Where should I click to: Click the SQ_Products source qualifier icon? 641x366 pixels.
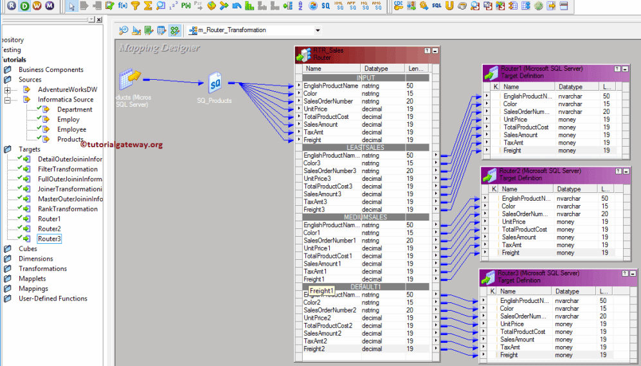(x=215, y=84)
